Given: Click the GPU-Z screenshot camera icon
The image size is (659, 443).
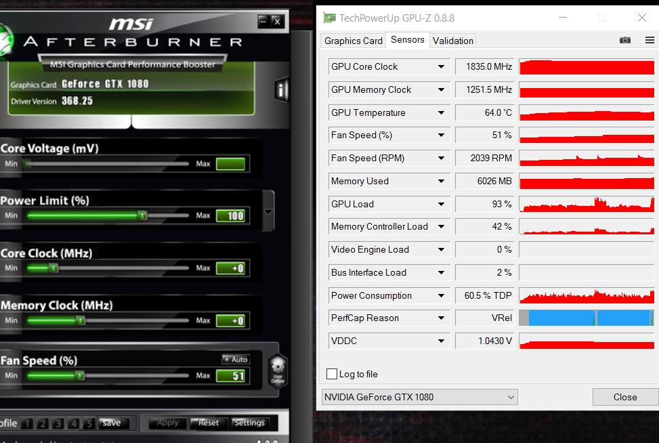Looking at the screenshot, I should click(x=624, y=41).
